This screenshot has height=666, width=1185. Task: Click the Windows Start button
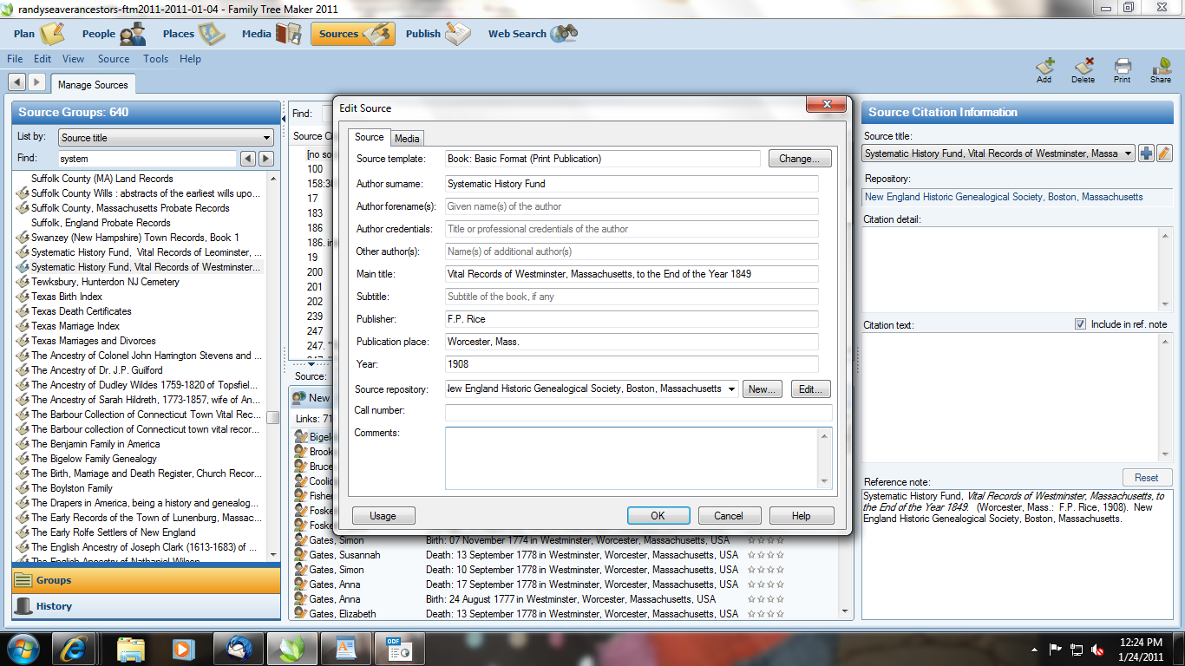coord(23,648)
